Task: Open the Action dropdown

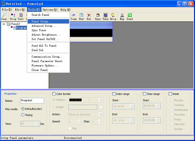Action: pos(101,114)
